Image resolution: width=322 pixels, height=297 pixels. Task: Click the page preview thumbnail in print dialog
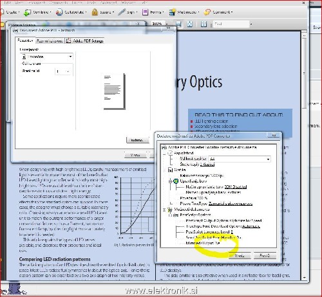[x=114, y=91]
